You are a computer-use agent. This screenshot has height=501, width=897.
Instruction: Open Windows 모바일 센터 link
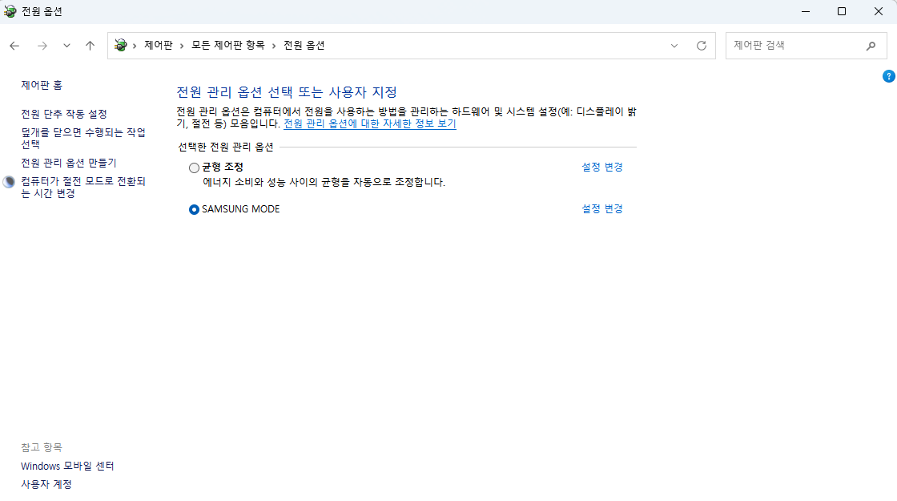tap(67, 466)
